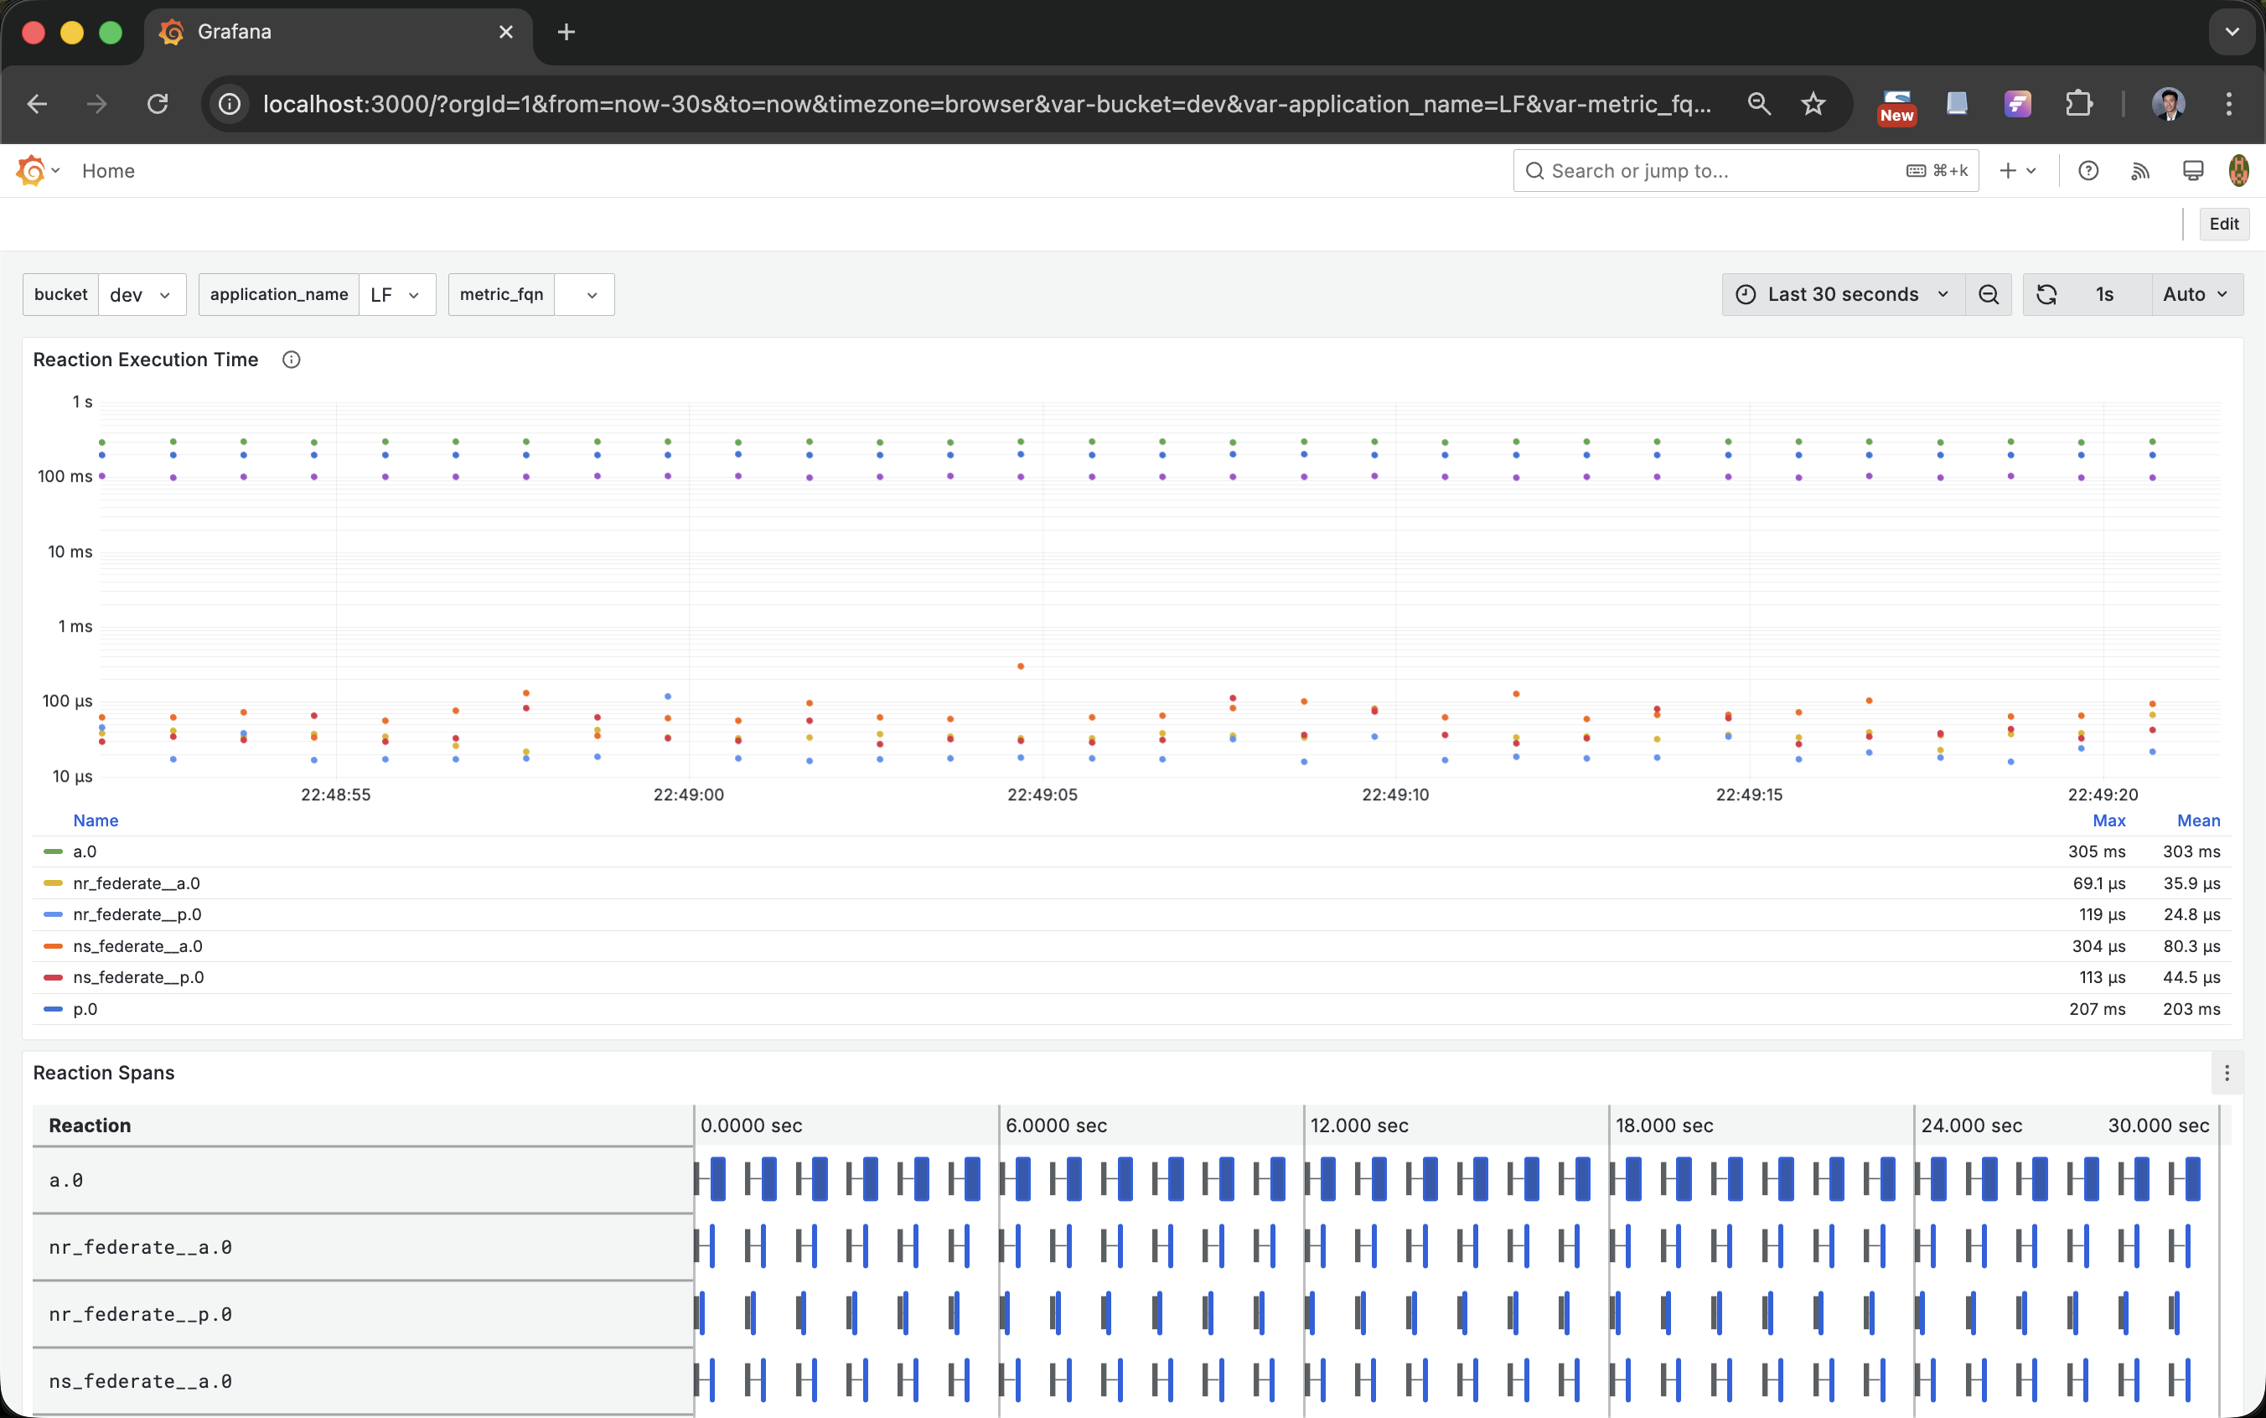2266x1418 pixels.
Task: Click the Reaction Execution Time info icon
Action: (291, 360)
